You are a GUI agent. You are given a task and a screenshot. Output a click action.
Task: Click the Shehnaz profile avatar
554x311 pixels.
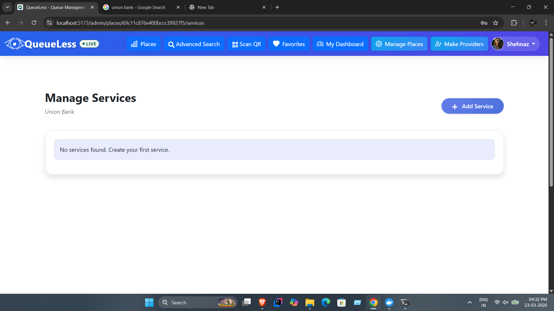click(498, 44)
